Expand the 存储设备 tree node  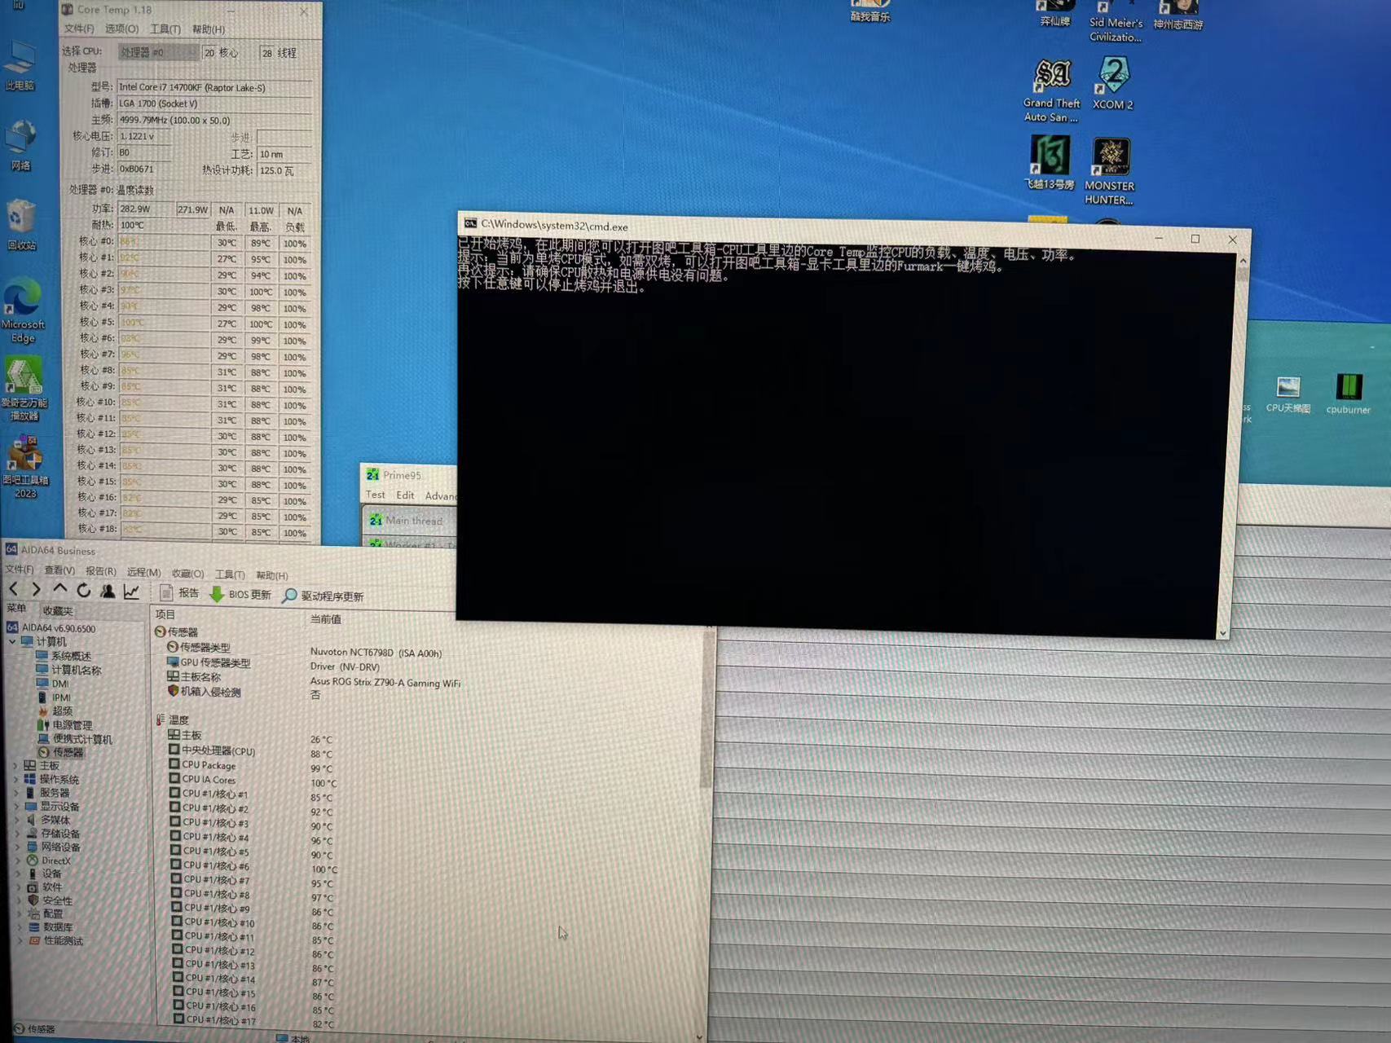coord(18,834)
